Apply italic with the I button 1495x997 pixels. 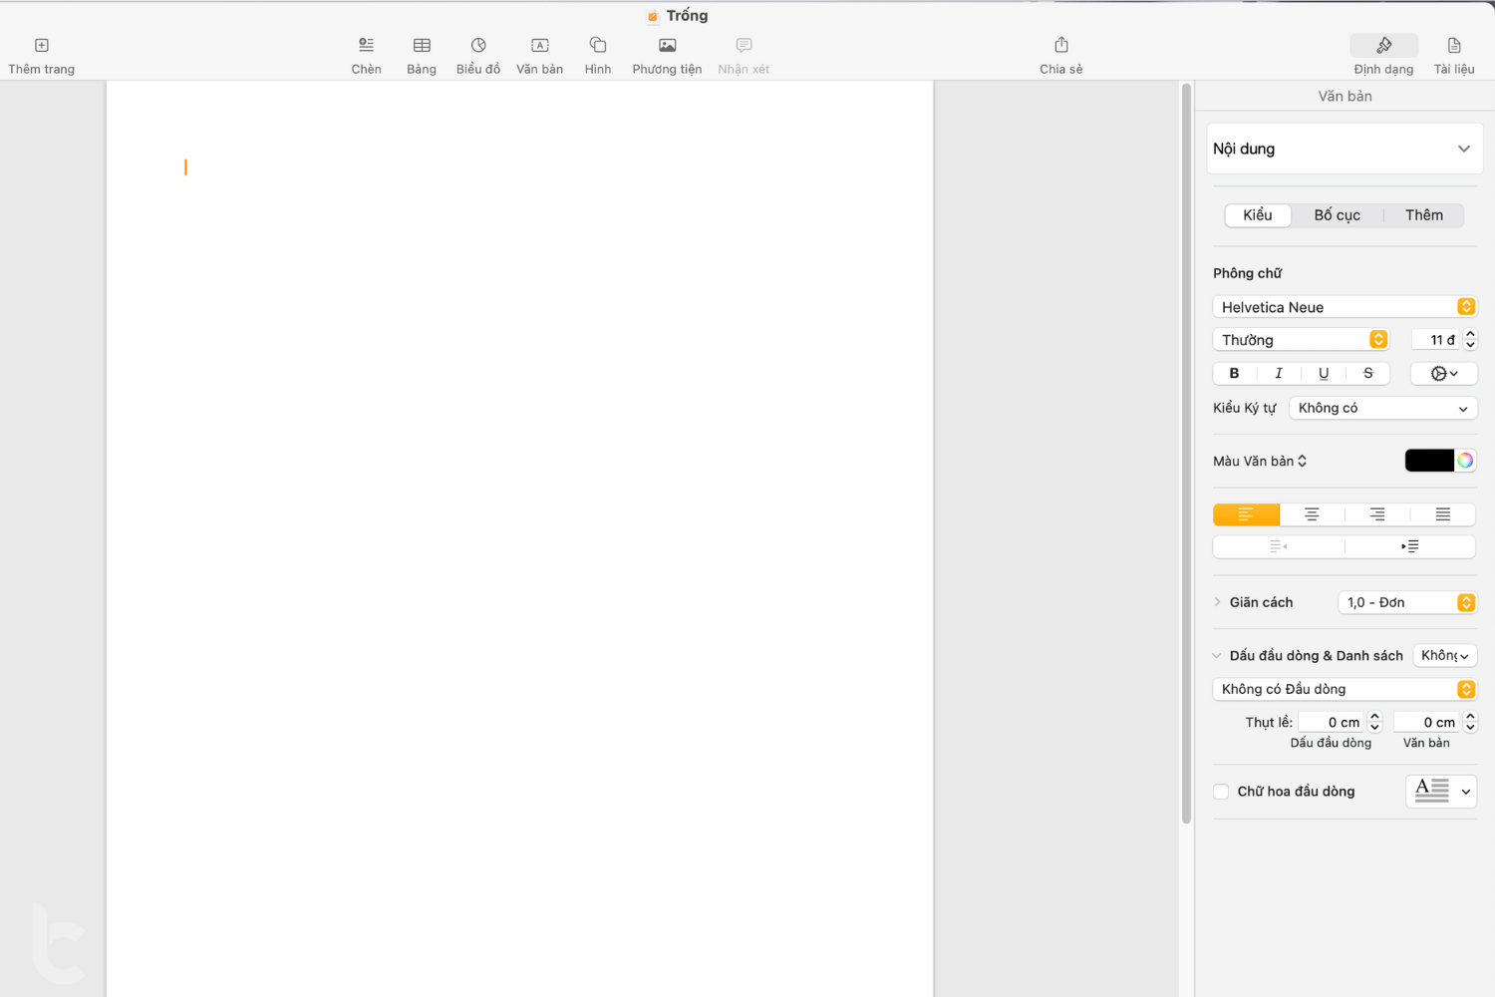(1279, 373)
